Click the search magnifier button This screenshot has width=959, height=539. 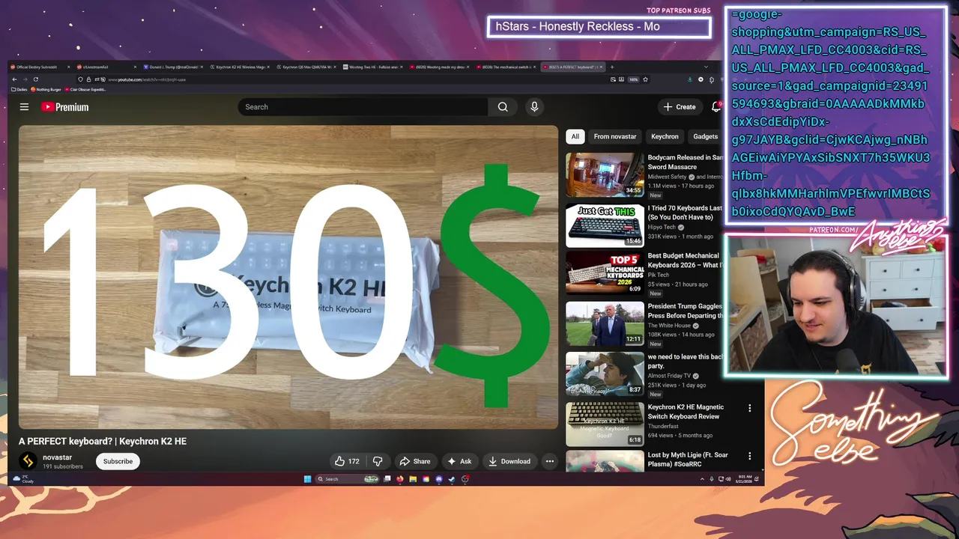pos(503,107)
